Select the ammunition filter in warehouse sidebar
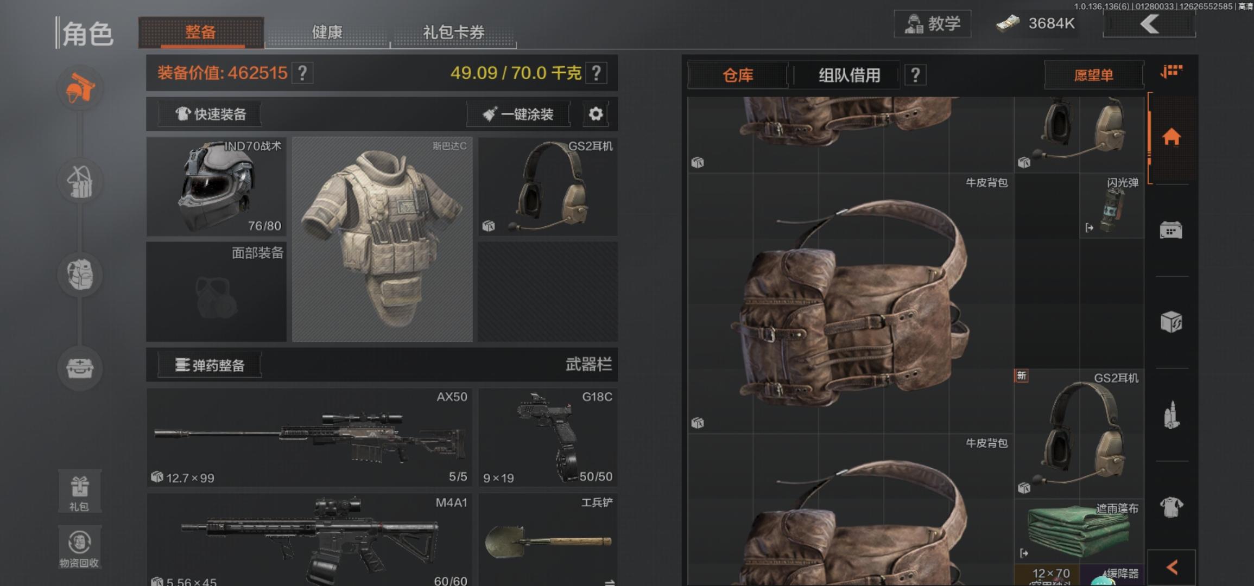This screenshot has width=1254, height=586. (1171, 416)
